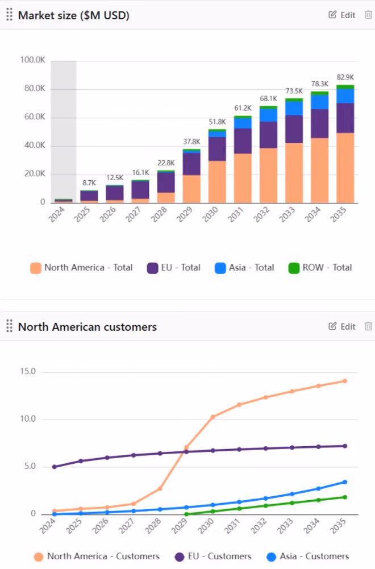Screen dimensions: 375x569
Task: Click Edit on North American customers chart
Action: [x=342, y=326]
